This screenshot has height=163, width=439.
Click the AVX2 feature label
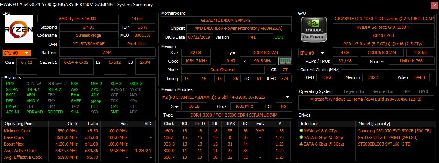pyautogui.click(x=96, y=90)
